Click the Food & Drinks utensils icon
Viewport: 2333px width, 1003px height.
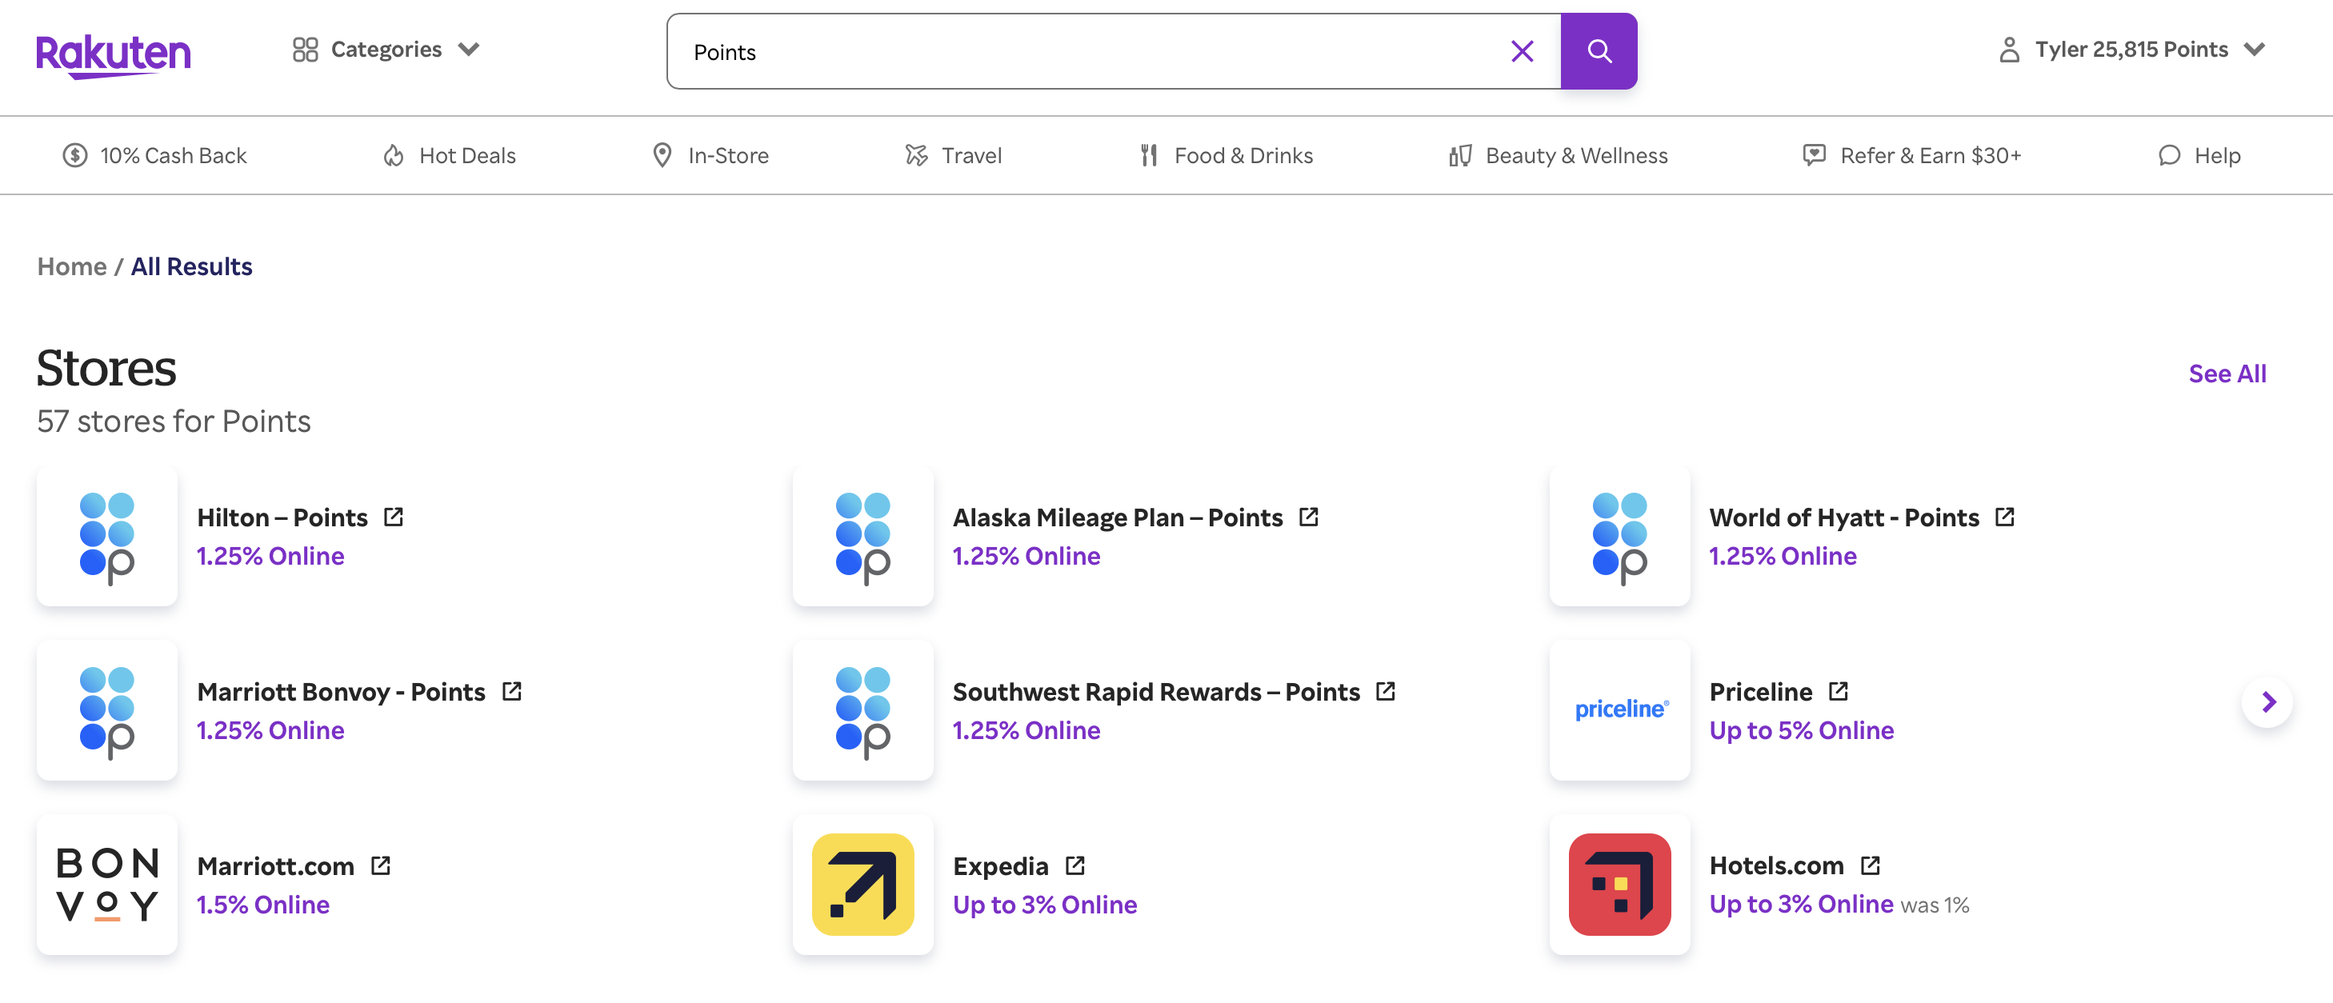point(1149,156)
